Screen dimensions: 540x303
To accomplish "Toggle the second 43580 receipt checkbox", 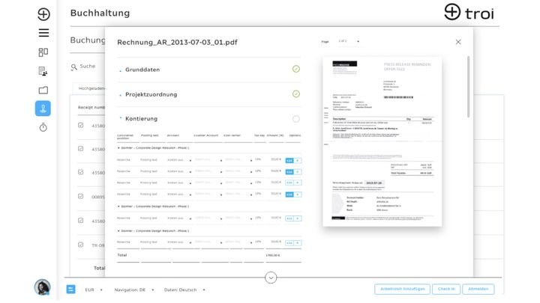I will 80,148.
